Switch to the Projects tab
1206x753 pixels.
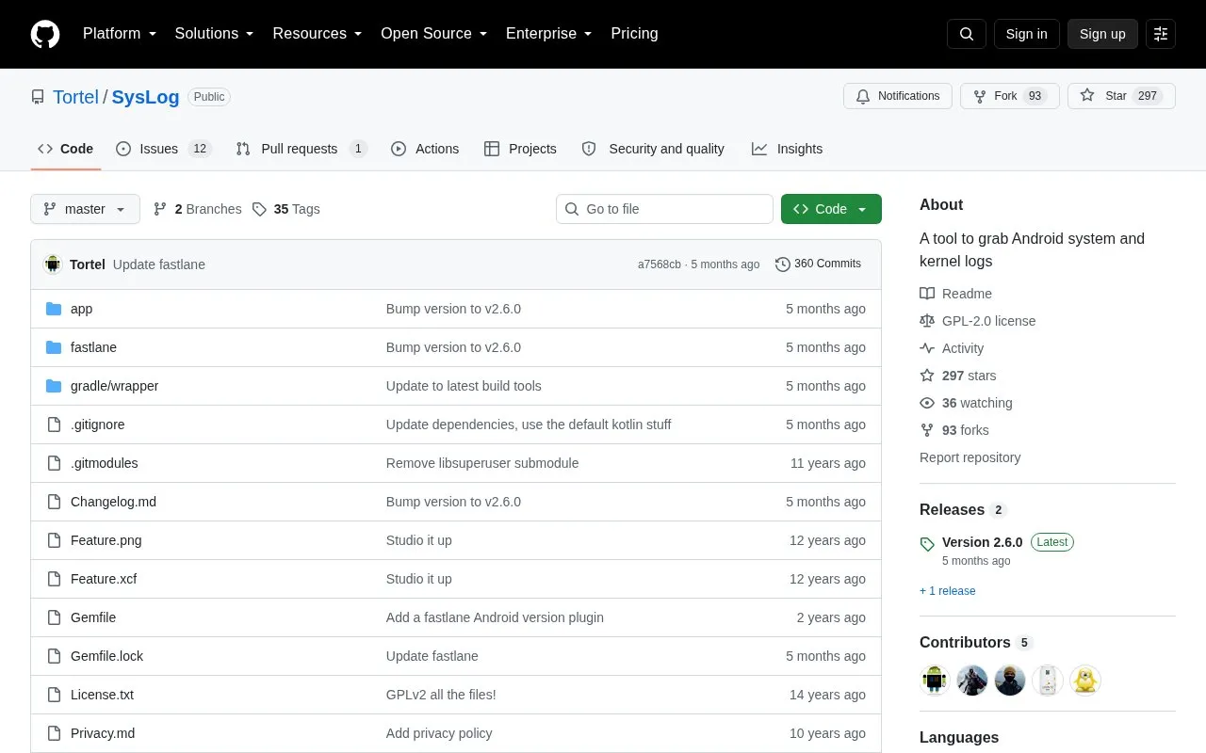(520, 149)
